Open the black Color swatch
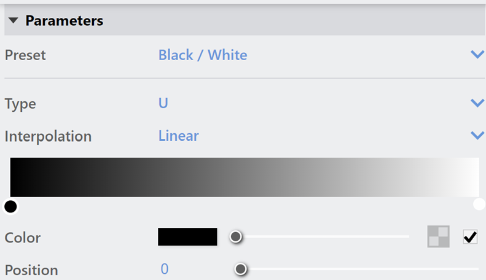 pos(187,237)
